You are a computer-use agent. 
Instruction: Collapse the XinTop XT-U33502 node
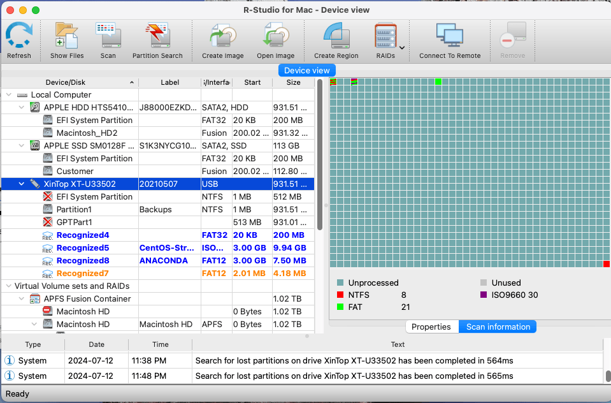tap(22, 184)
